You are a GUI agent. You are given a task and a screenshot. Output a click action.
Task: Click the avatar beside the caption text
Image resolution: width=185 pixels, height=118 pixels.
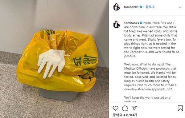click(117, 25)
